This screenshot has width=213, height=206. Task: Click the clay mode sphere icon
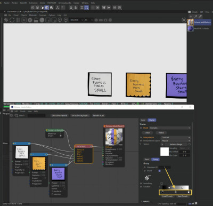[x=42, y=20]
